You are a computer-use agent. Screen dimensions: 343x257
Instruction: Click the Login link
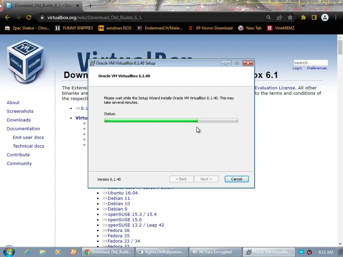click(297, 68)
